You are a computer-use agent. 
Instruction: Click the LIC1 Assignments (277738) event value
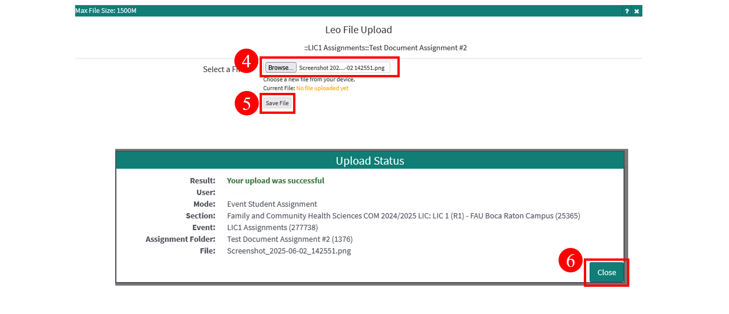tap(272, 228)
